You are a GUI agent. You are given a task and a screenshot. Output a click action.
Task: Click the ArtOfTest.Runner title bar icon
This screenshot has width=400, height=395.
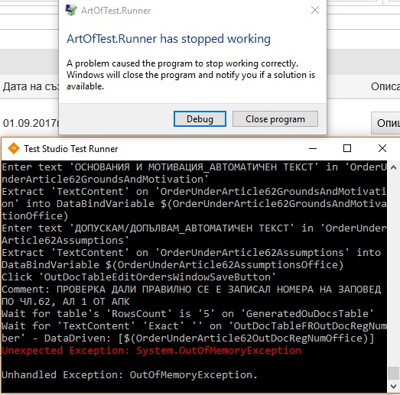(x=71, y=11)
